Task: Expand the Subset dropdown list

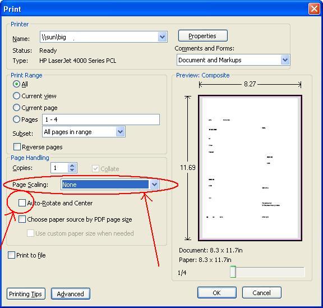Action: (x=121, y=132)
